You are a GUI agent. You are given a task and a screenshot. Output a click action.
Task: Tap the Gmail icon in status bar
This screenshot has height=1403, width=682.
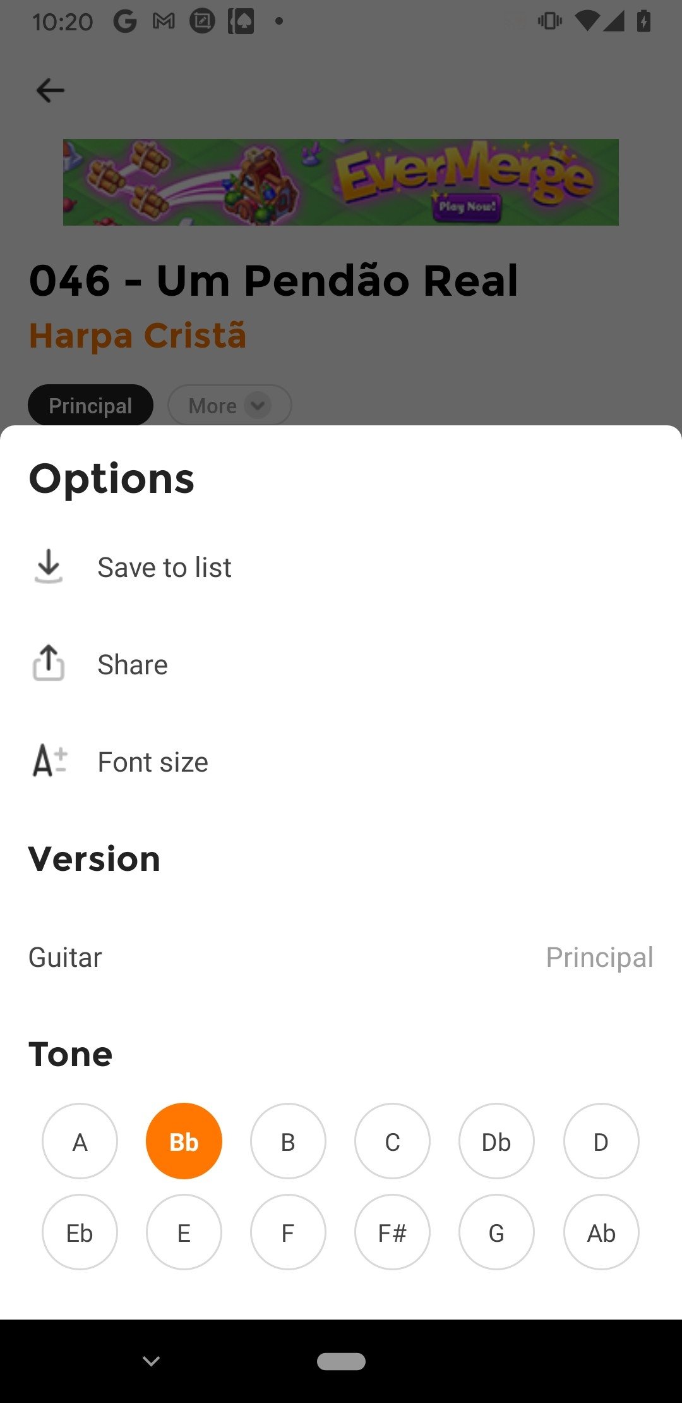[164, 21]
